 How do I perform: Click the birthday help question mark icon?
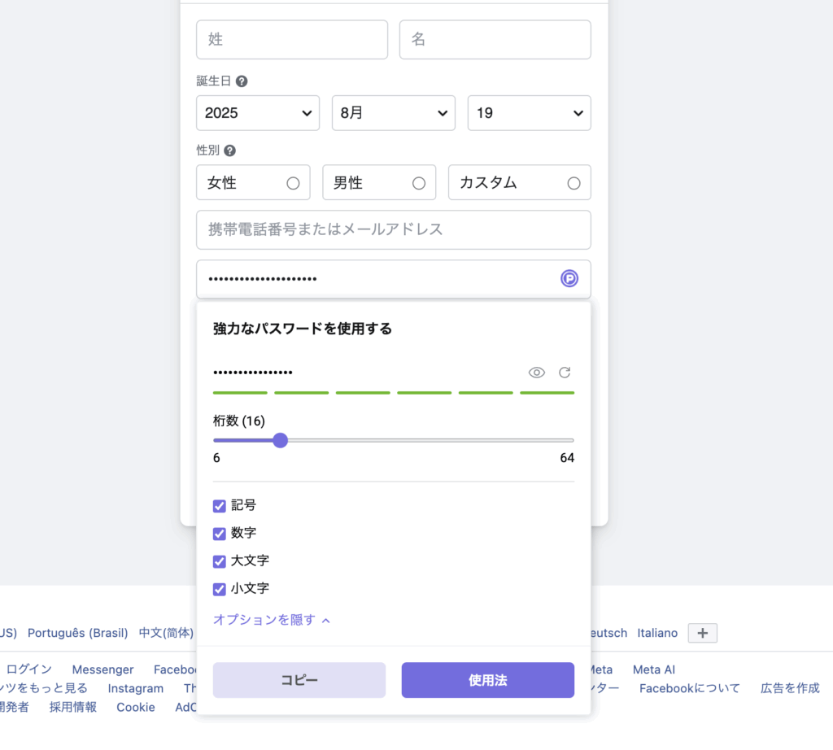point(242,81)
